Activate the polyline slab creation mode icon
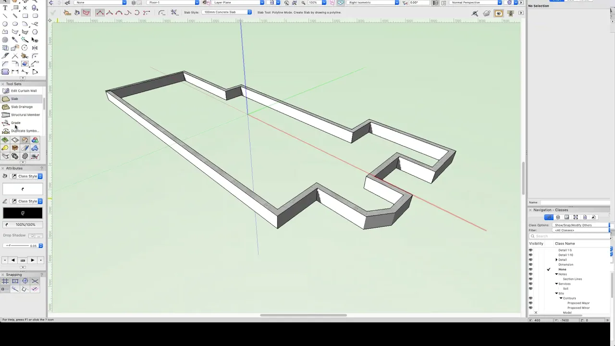 86,12
